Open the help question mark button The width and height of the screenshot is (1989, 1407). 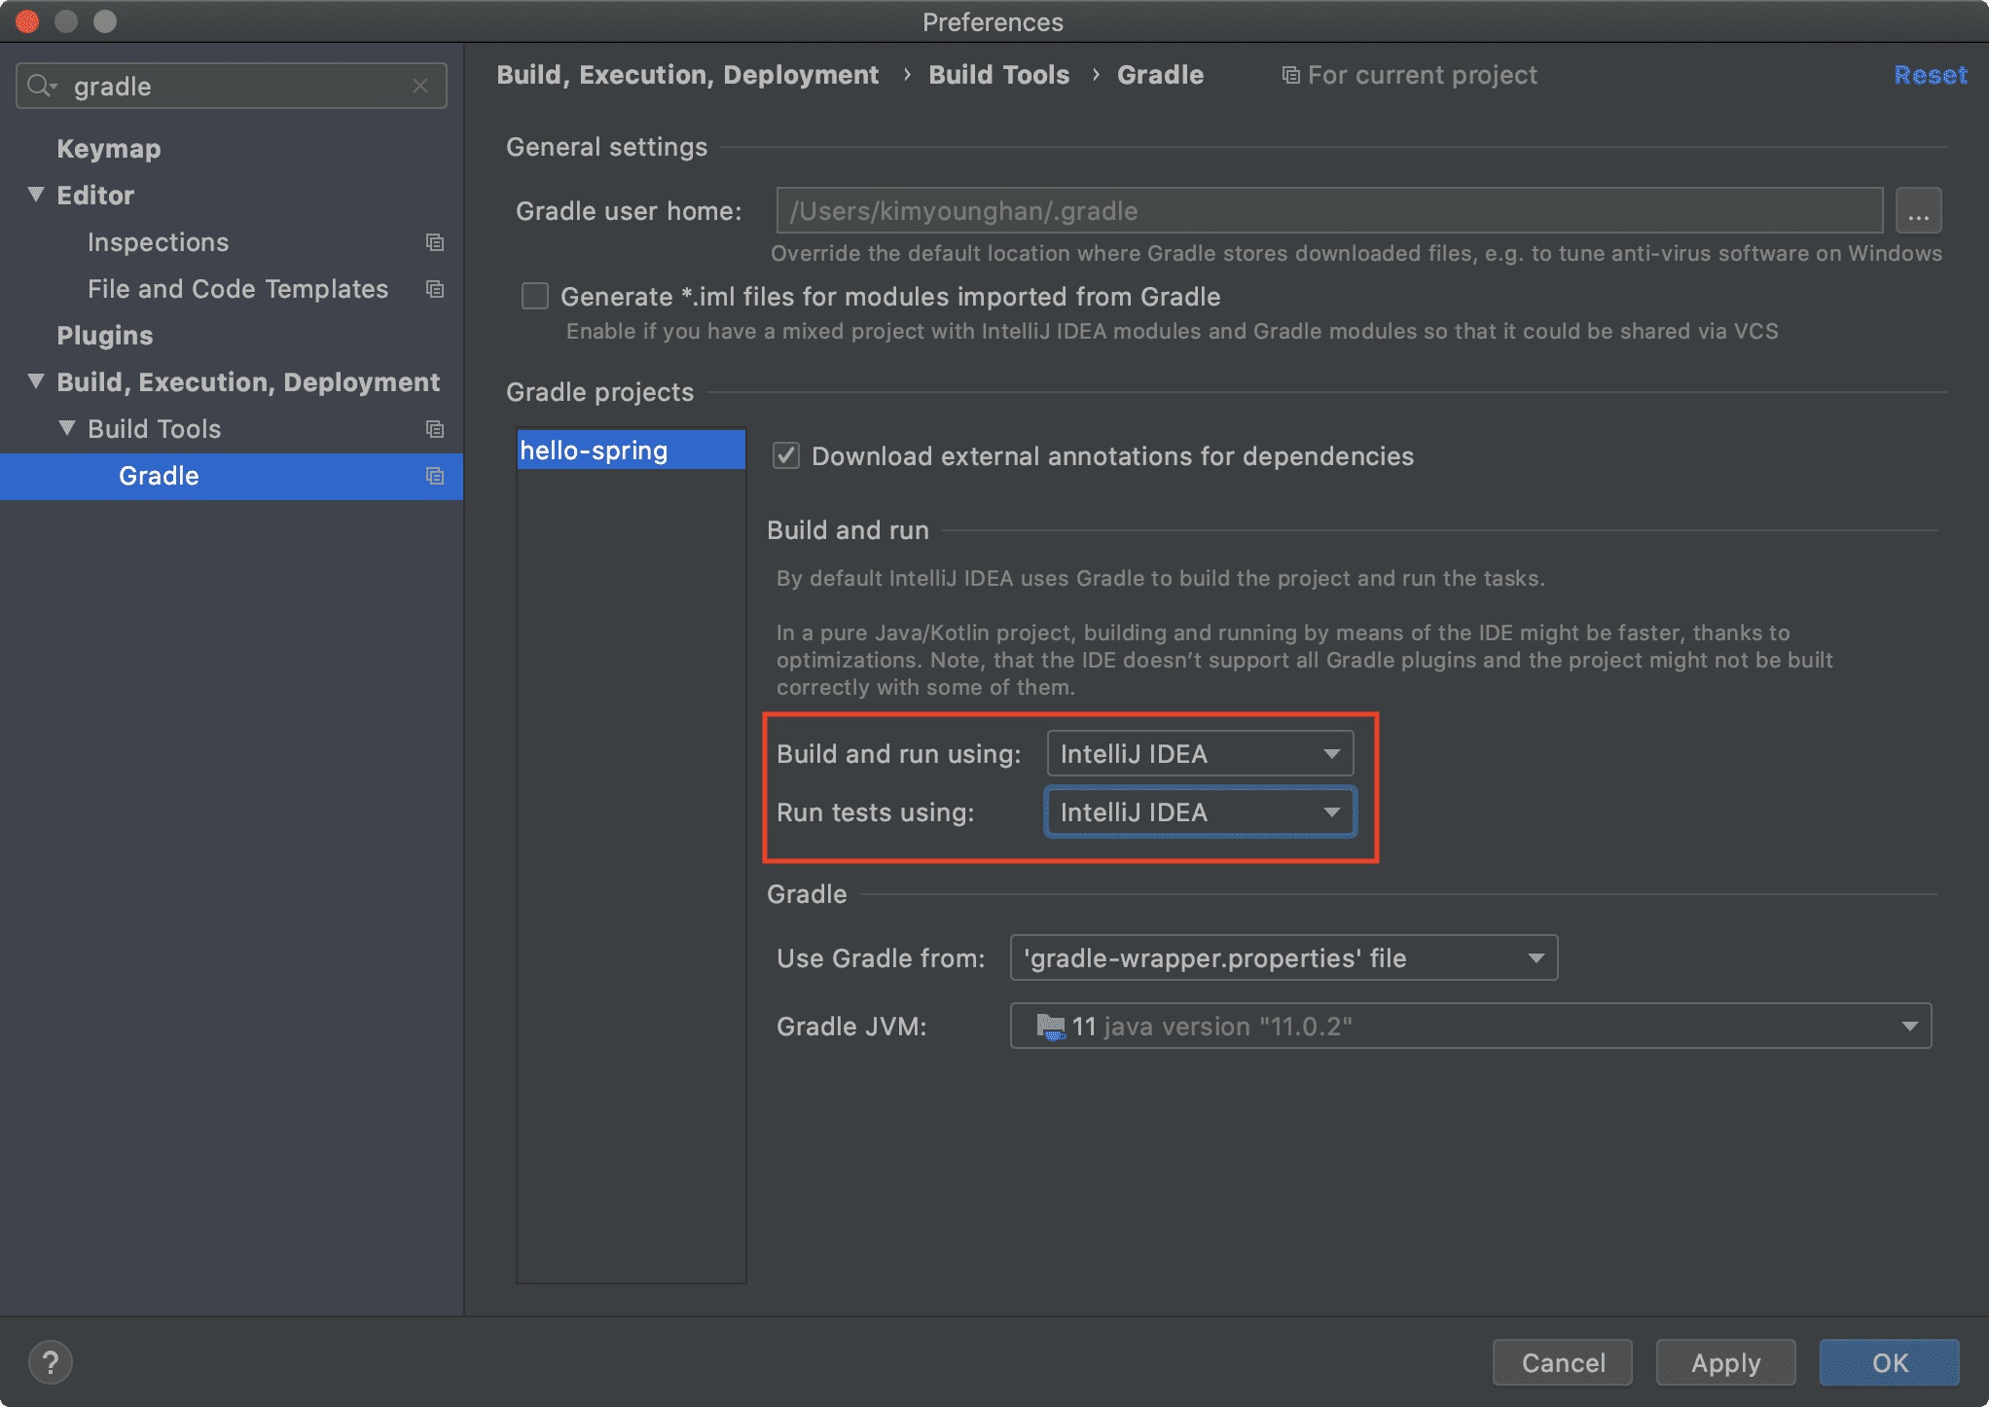[51, 1362]
